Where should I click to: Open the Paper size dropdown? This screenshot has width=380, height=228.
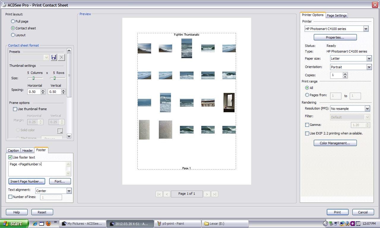point(369,58)
